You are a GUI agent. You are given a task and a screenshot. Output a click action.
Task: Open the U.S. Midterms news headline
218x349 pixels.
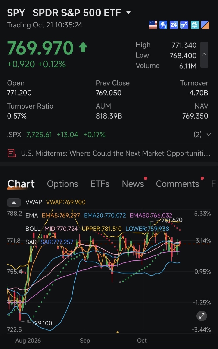pyautogui.click(x=115, y=153)
